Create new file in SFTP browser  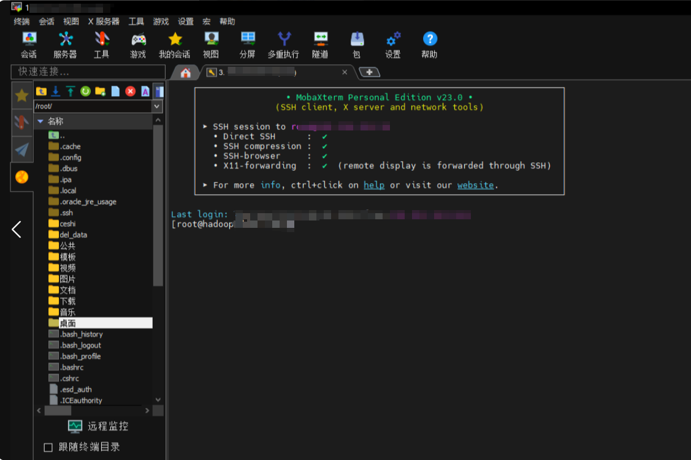[115, 91]
